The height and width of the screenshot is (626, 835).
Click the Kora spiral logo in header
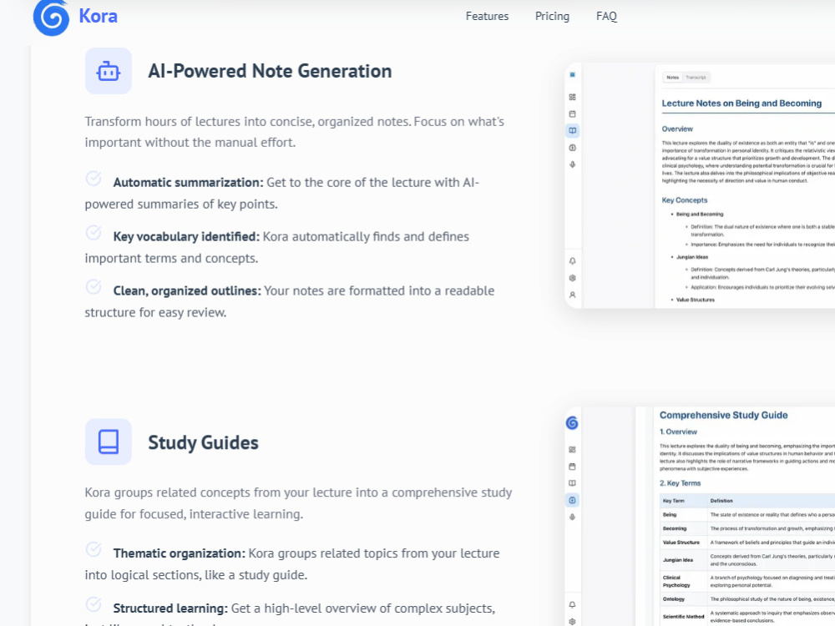51,18
